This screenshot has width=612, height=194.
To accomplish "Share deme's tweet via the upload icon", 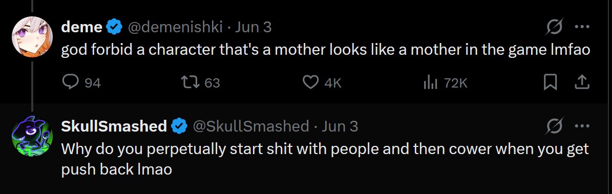I will (x=582, y=82).
